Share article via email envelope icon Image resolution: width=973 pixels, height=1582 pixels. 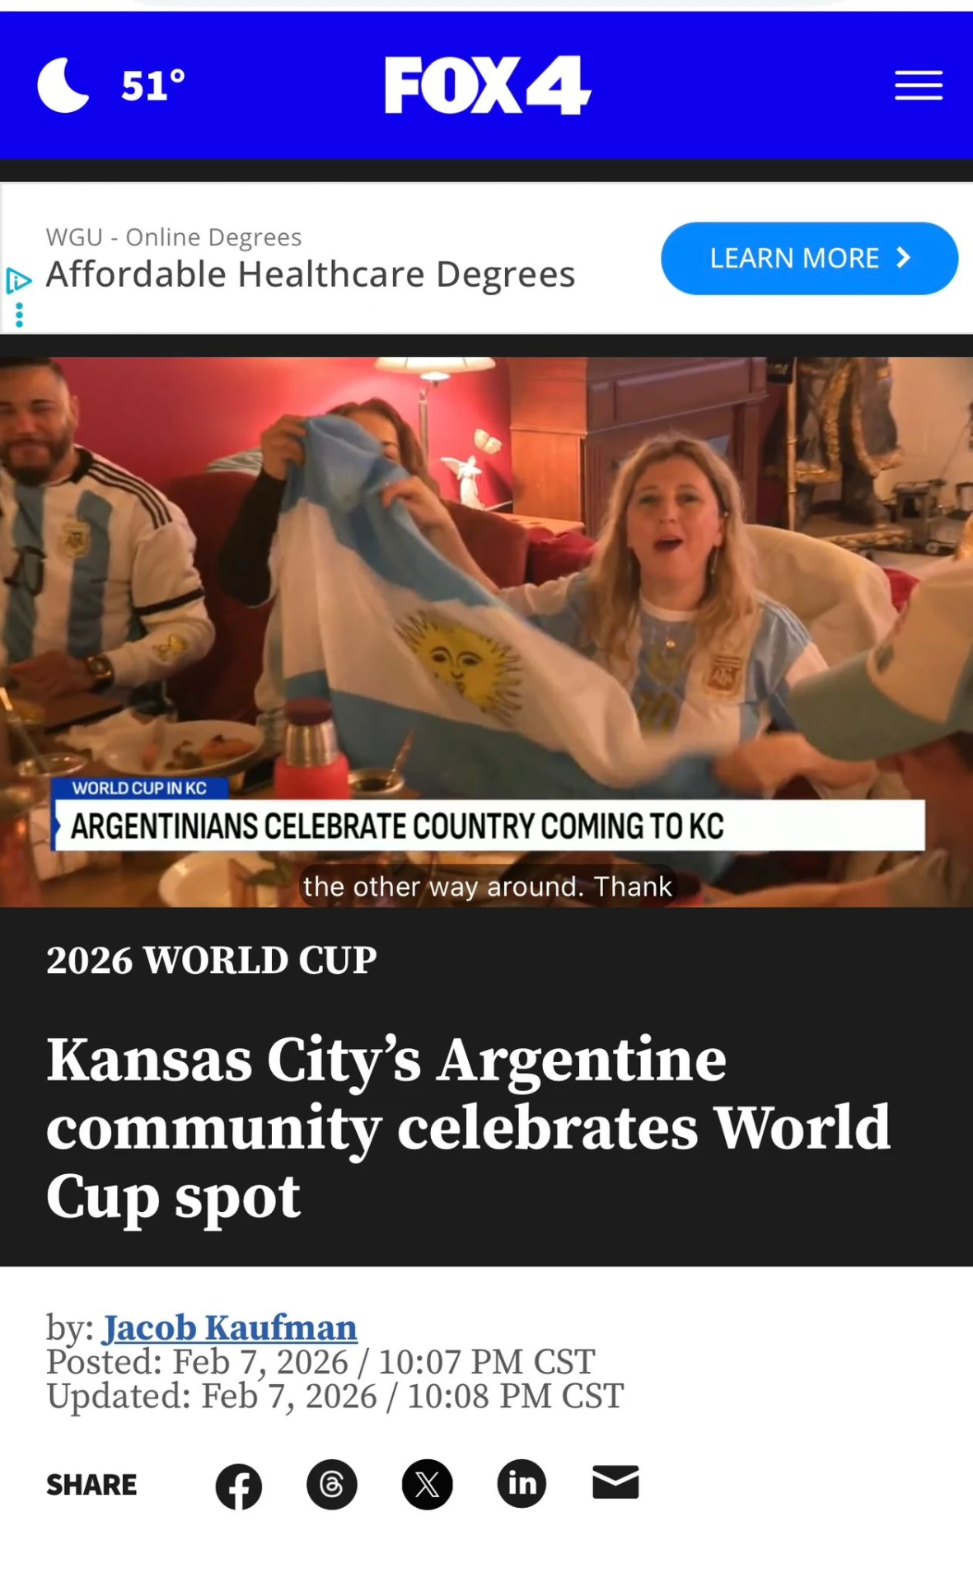click(616, 1482)
